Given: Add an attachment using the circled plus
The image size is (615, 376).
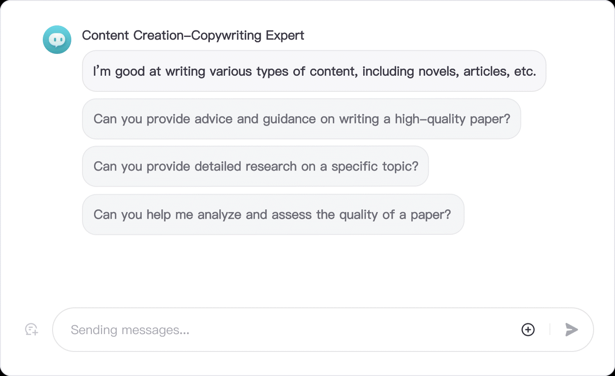Looking at the screenshot, I should pos(528,330).
